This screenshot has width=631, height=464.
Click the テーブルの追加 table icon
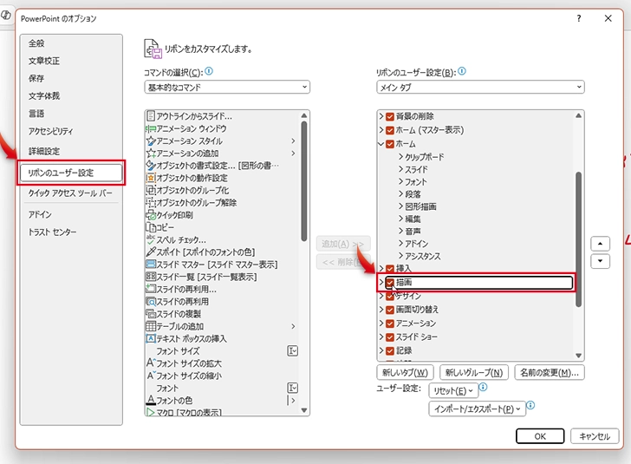(x=151, y=326)
